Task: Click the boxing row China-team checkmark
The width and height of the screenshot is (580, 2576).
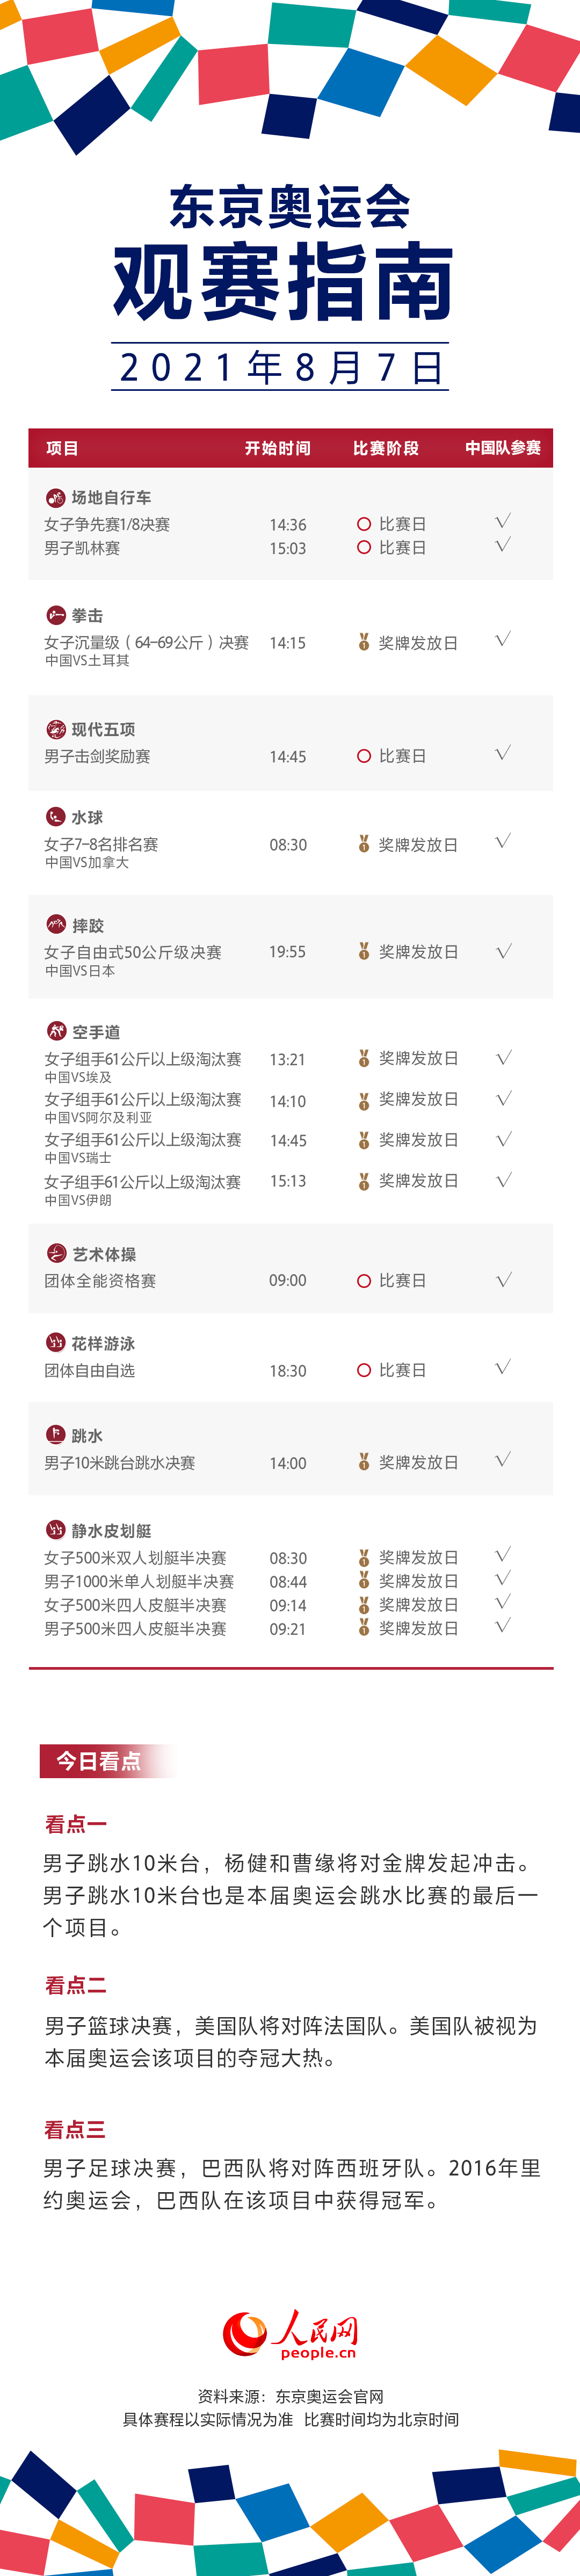Action: pos(503,639)
